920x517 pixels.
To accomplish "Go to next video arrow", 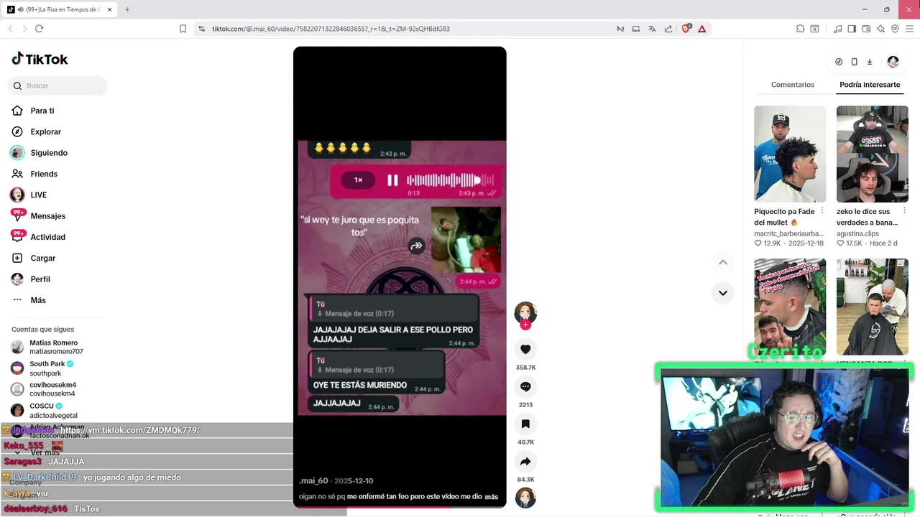I will [x=723, y=293].
